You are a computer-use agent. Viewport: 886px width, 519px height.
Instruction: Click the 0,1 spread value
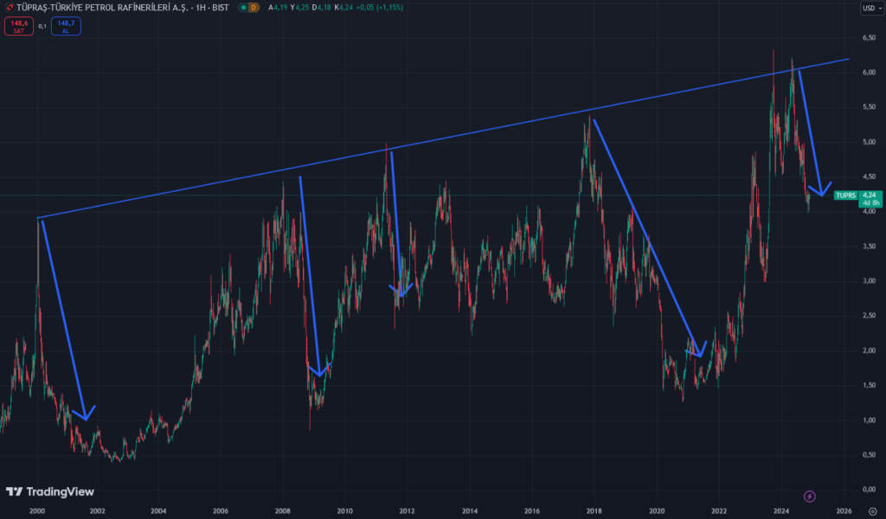click(x=42, y=26)
